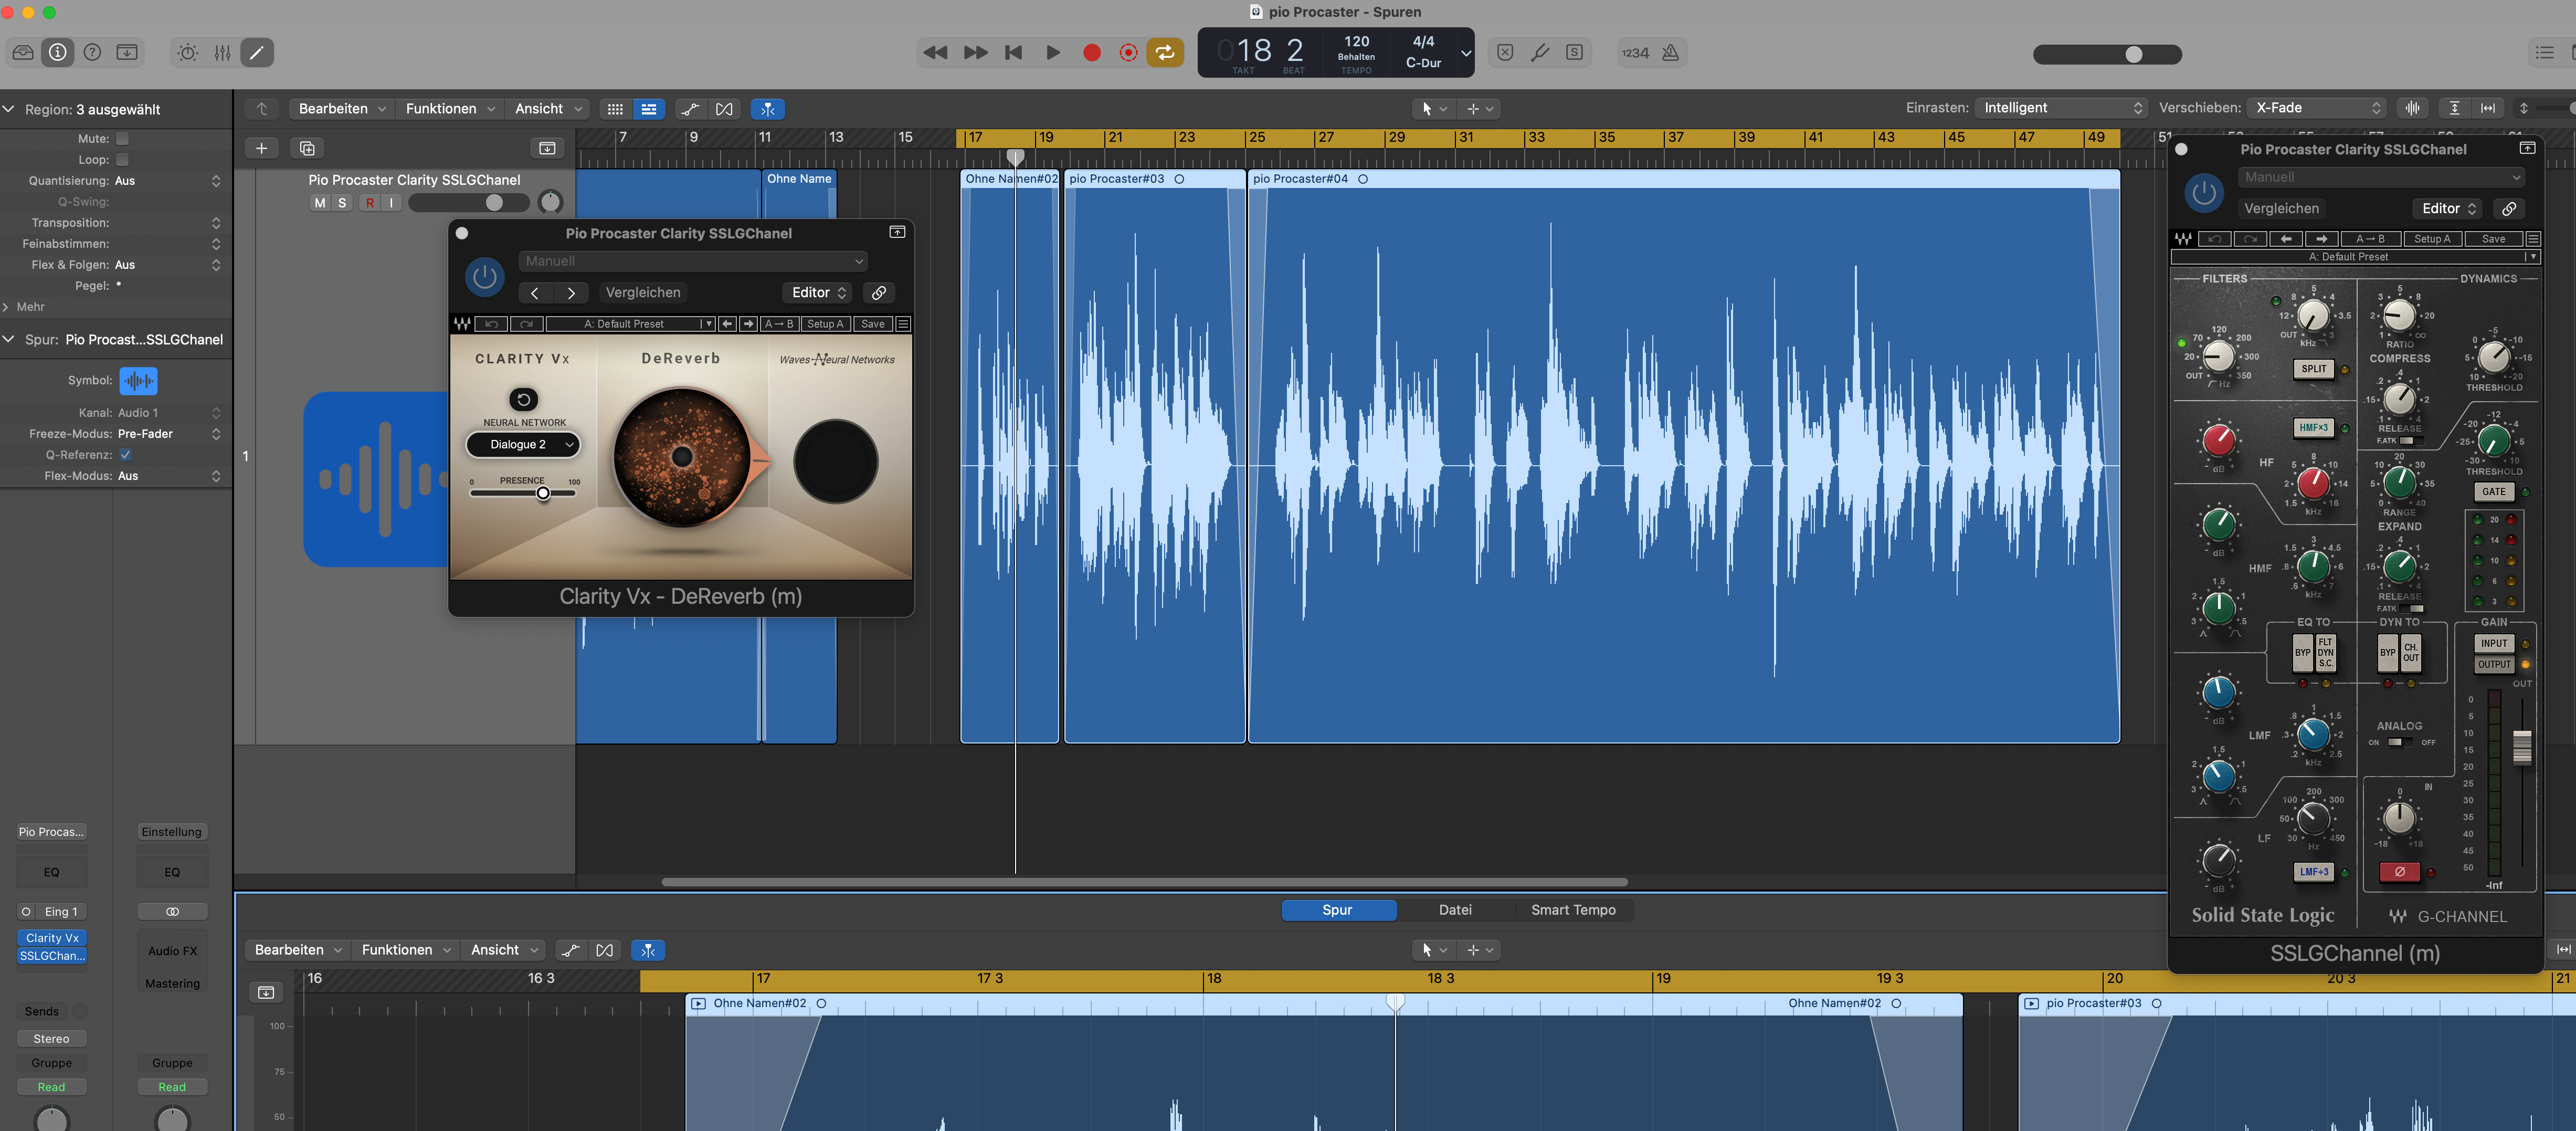Click the horizontal auto-zoom icon
The width and height of the screenshot is (2576, 1131).
tap(2488, 108)
